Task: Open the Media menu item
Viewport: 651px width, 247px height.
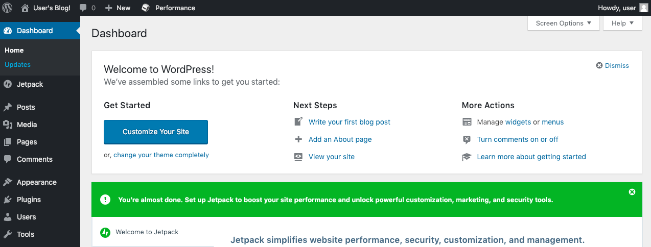Action: (x=40, y=125)
